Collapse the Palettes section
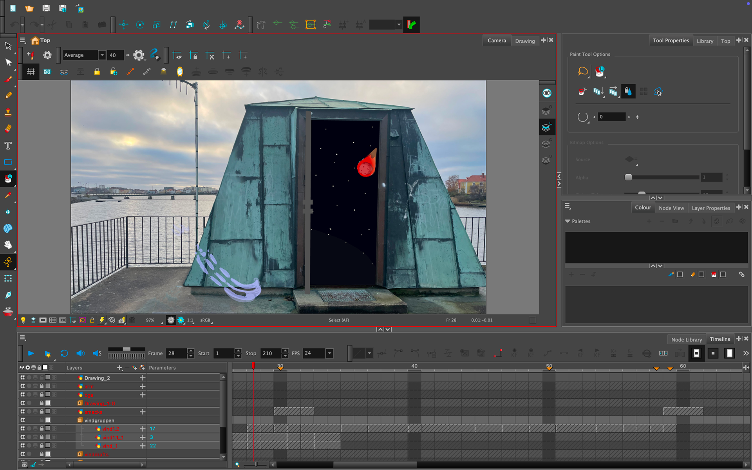 (x=568, y=221)
